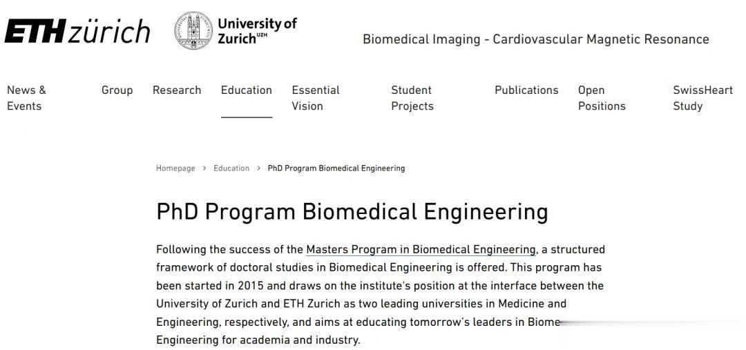This screenshot has width=746, height=350.
Task: Click the chevron after Homepage in breadcrumb
Action: pos(204,168)
